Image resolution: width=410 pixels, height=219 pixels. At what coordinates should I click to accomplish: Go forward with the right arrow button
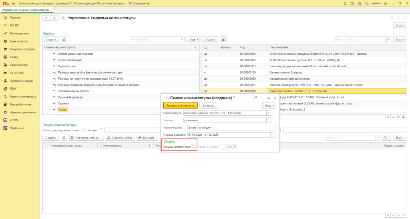coord(54,18)
